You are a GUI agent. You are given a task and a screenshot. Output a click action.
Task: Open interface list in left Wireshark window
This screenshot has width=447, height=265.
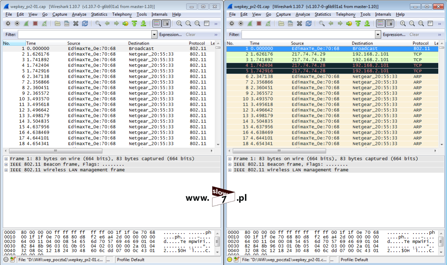[x=8, y=23]
